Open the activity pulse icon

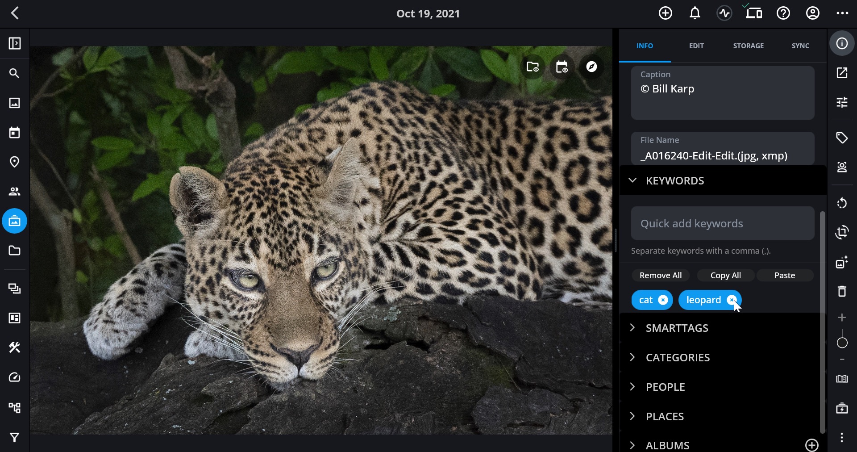(x=724, y=13)
